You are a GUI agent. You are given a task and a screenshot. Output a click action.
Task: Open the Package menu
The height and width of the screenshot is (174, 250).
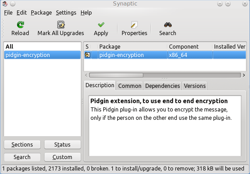pyautogui.click(x=41, y=13)
